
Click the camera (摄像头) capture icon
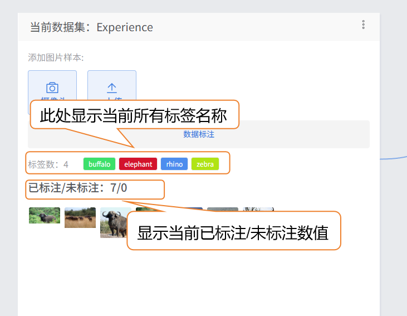coord(52,87)
